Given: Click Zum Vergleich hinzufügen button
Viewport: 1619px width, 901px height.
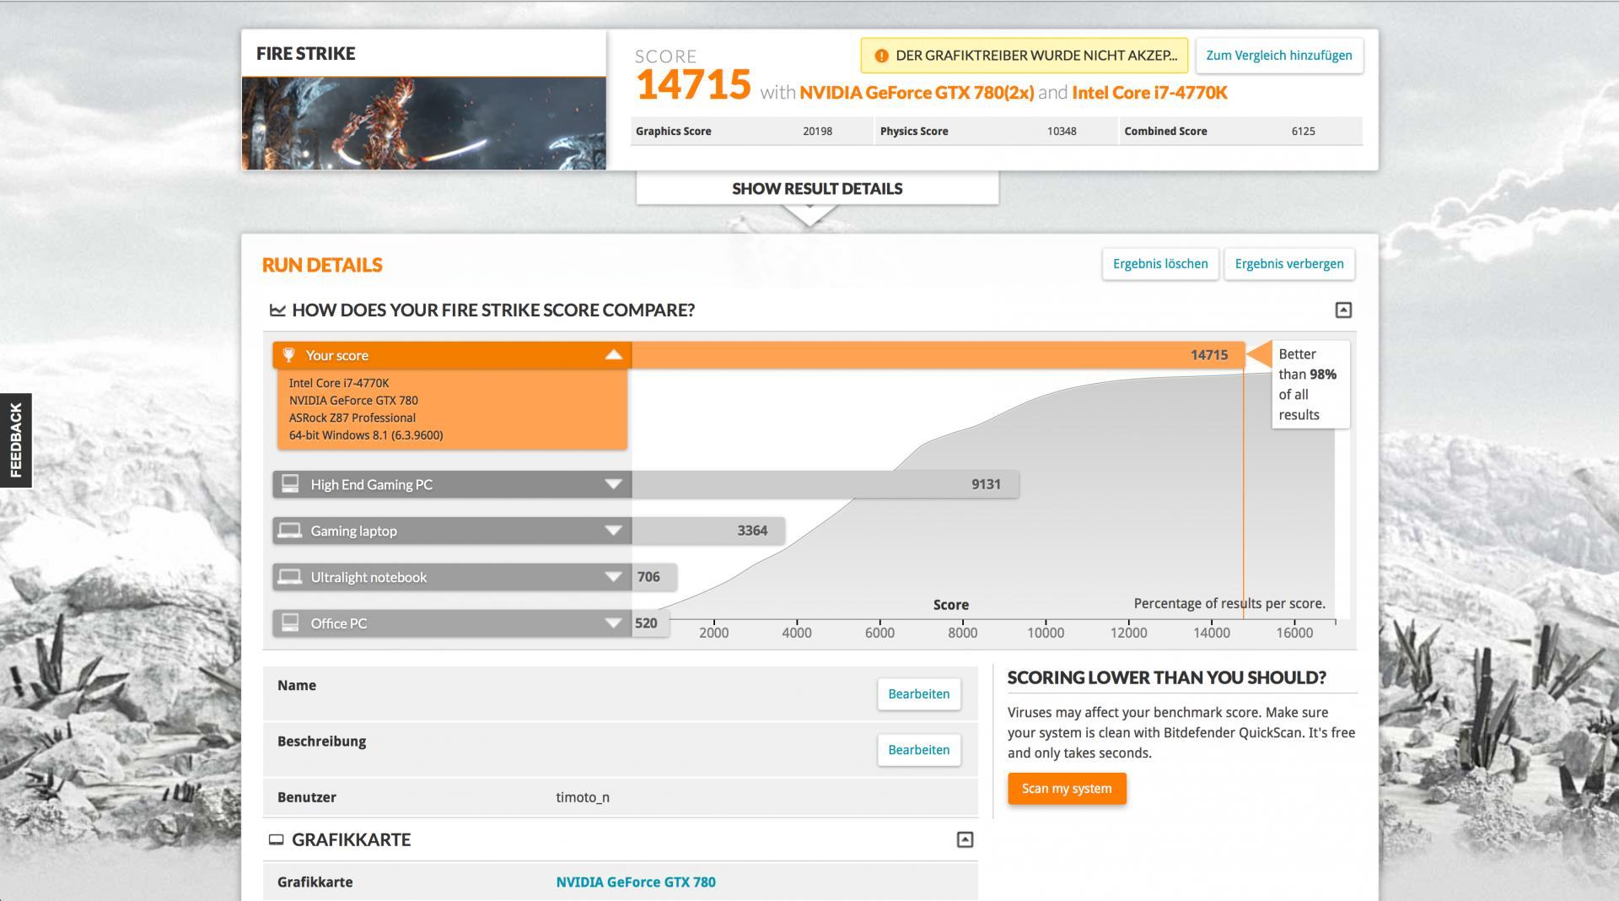Looking at the screenshot, I should point(1279,56).
